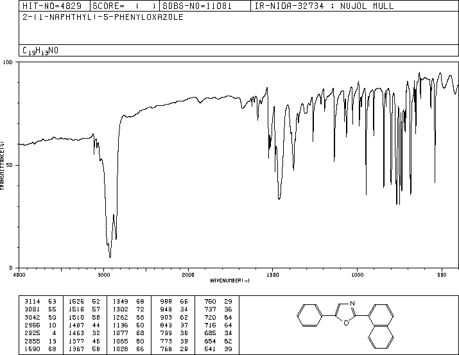The image size is (459, 355).
Task: Select peak table entry 1487
Action: point(84,325)
